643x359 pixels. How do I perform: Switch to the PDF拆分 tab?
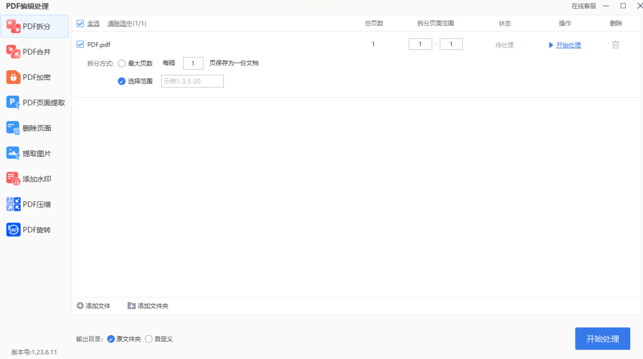point(34,26)
